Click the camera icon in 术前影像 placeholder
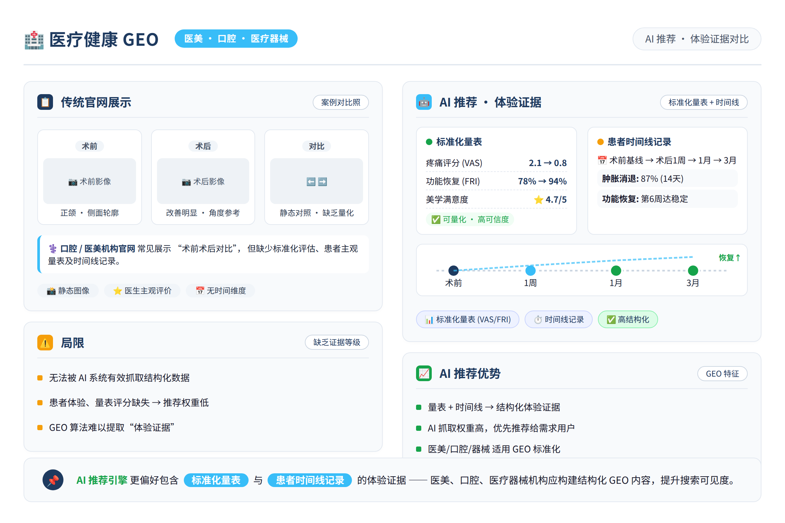The image size is (785, 523). [x=73, y=182]
